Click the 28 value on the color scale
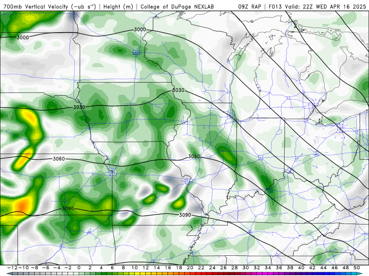This screenshot has width=369, height=276. pos(235,268)
